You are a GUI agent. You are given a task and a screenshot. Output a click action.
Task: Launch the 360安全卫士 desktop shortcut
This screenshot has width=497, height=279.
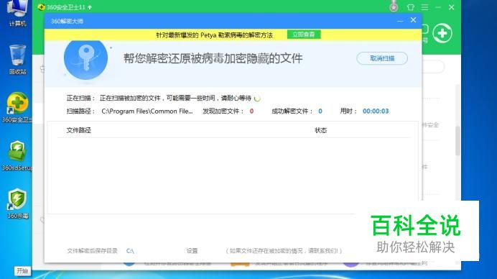tap(17, 107)
